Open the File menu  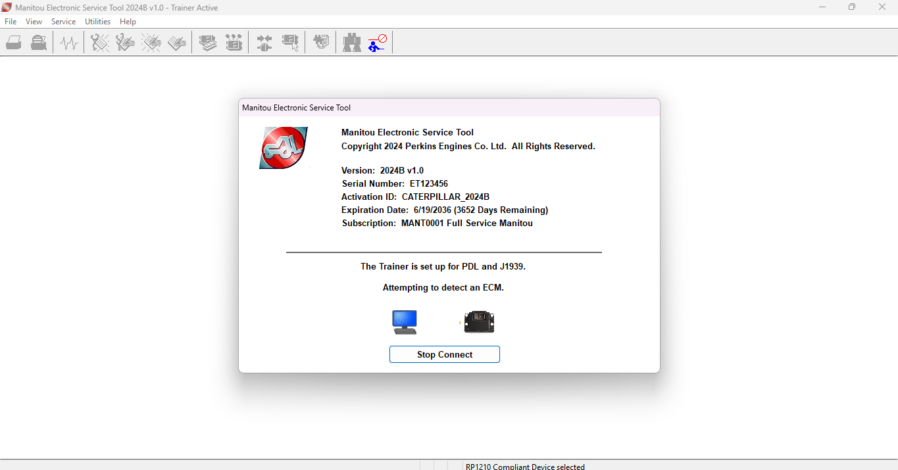click(x=11, y=22)
